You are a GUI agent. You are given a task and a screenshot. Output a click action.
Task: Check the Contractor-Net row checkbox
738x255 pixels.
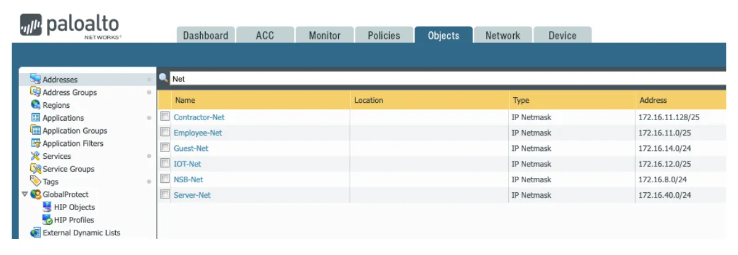tap(164, 116)
